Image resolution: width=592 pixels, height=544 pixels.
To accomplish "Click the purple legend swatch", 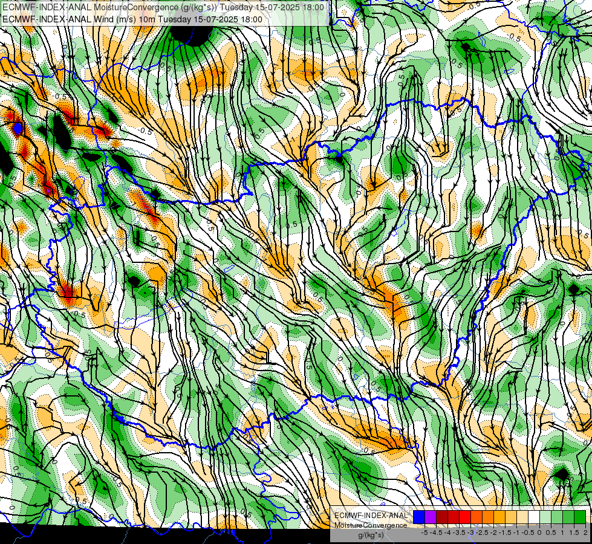I will pyautogui.click(x=431, y=517).
